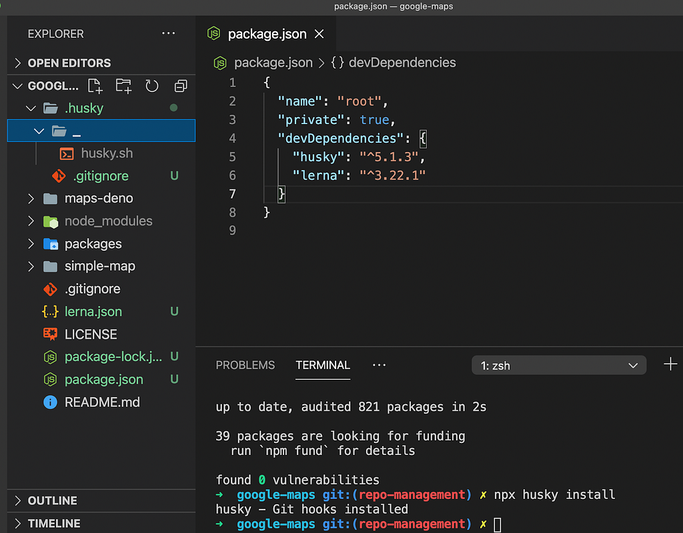
Task: Open husky.sh from the file tree
Action: tap(107, 153)
